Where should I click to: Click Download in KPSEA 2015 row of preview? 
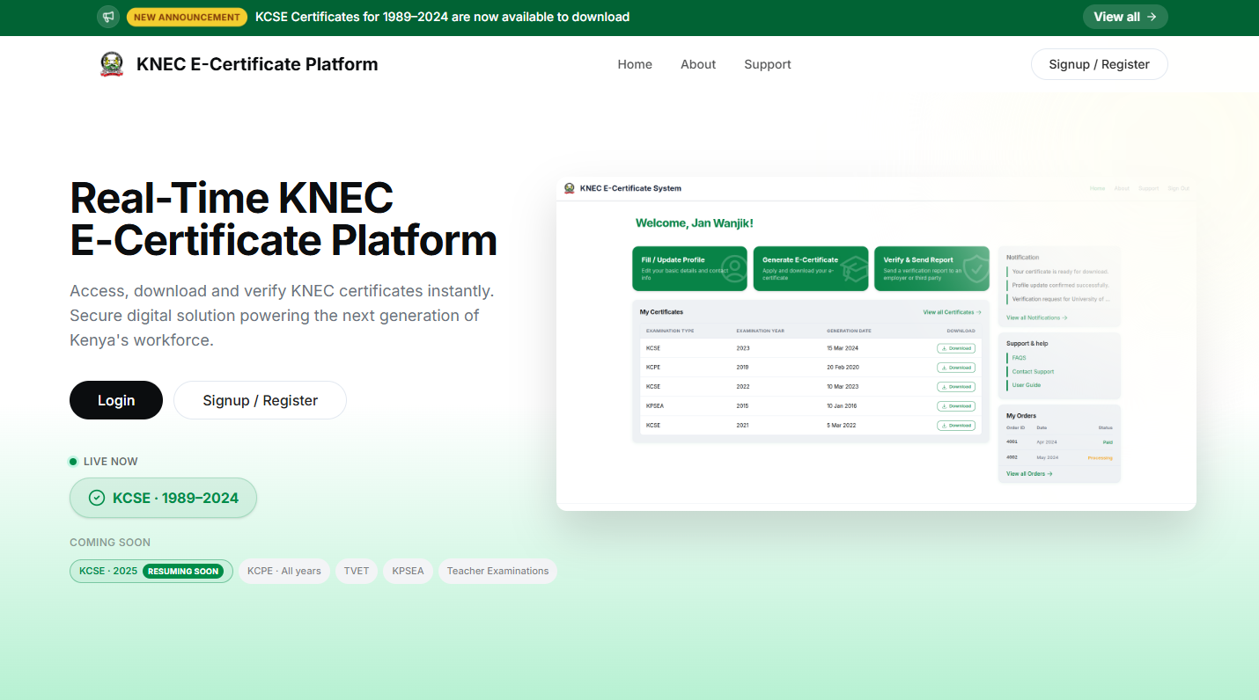tap(956, 406)
